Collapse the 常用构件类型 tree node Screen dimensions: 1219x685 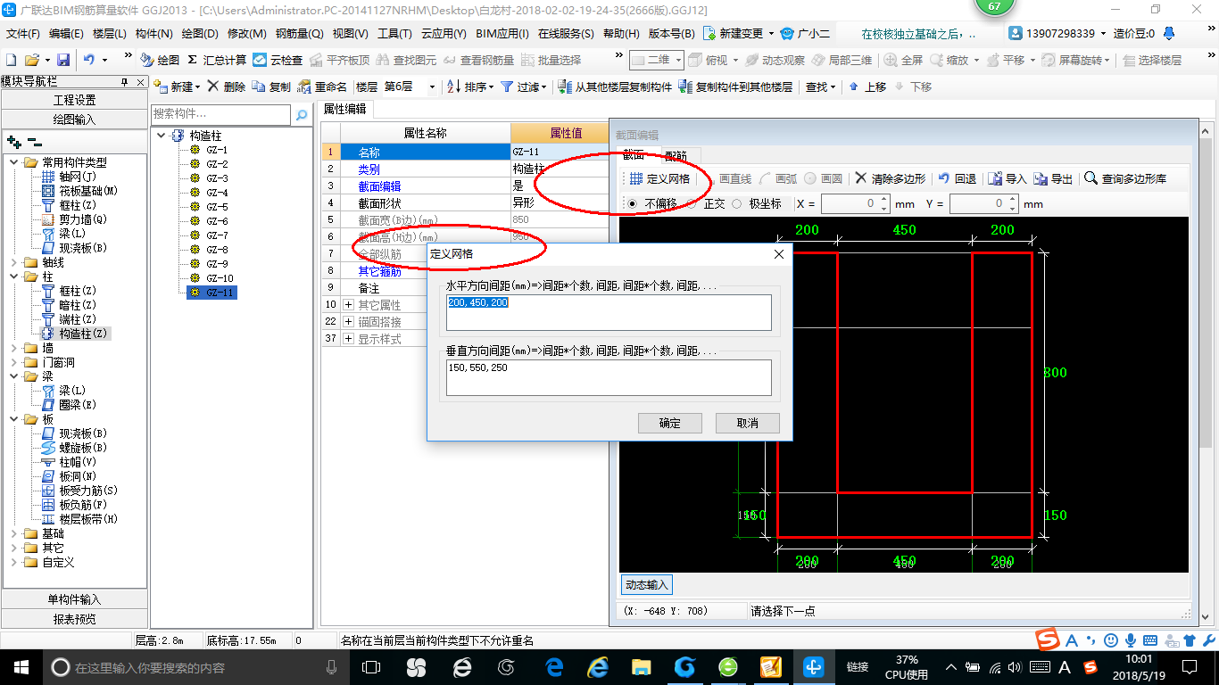tap(14, 162)
